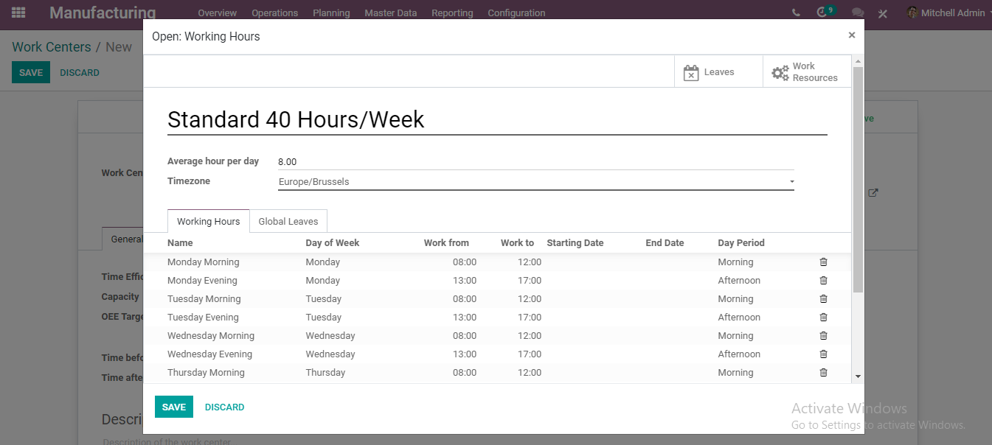Screen dimensions: 992x445
Task: Delete the Monday Morning row via trash icon
Action: click(824, 262)
